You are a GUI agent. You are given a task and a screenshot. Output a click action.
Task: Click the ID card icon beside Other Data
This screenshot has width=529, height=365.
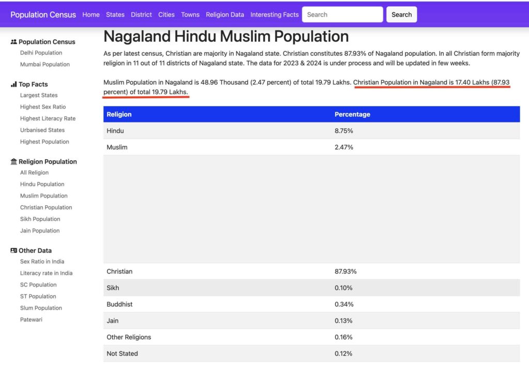13,251
